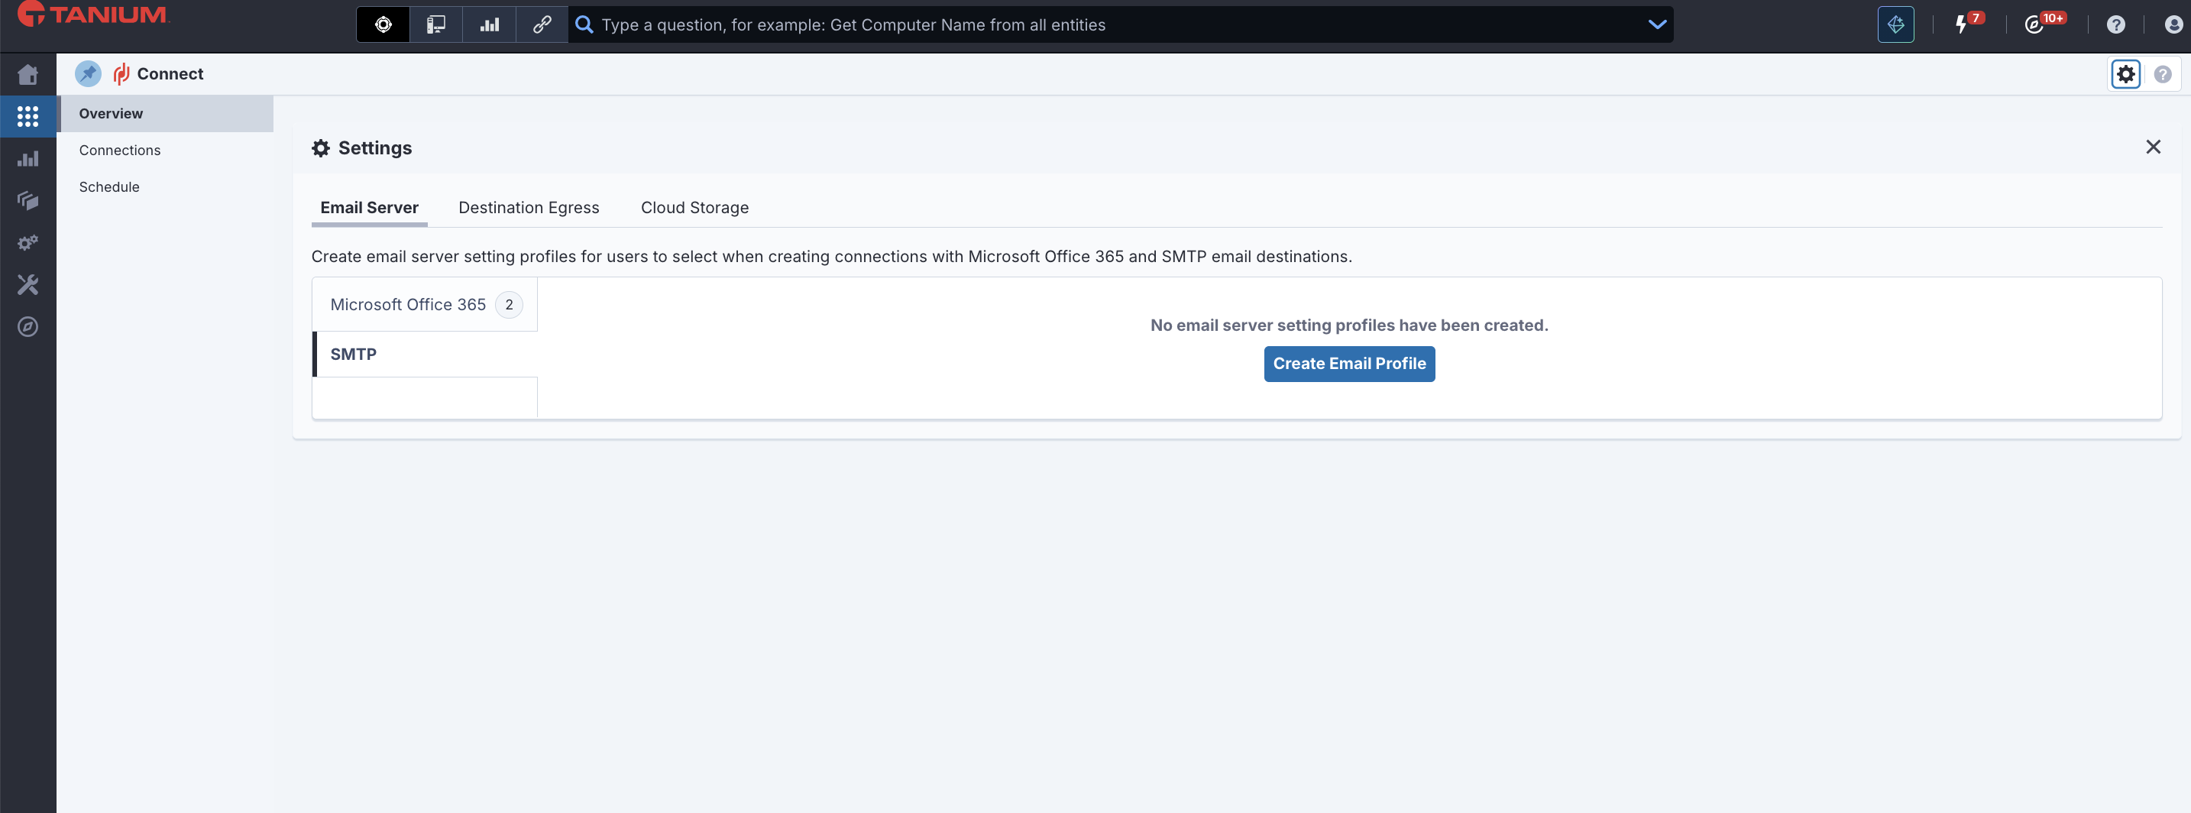Select the link icon in top toolbar

tap(542, 24)
